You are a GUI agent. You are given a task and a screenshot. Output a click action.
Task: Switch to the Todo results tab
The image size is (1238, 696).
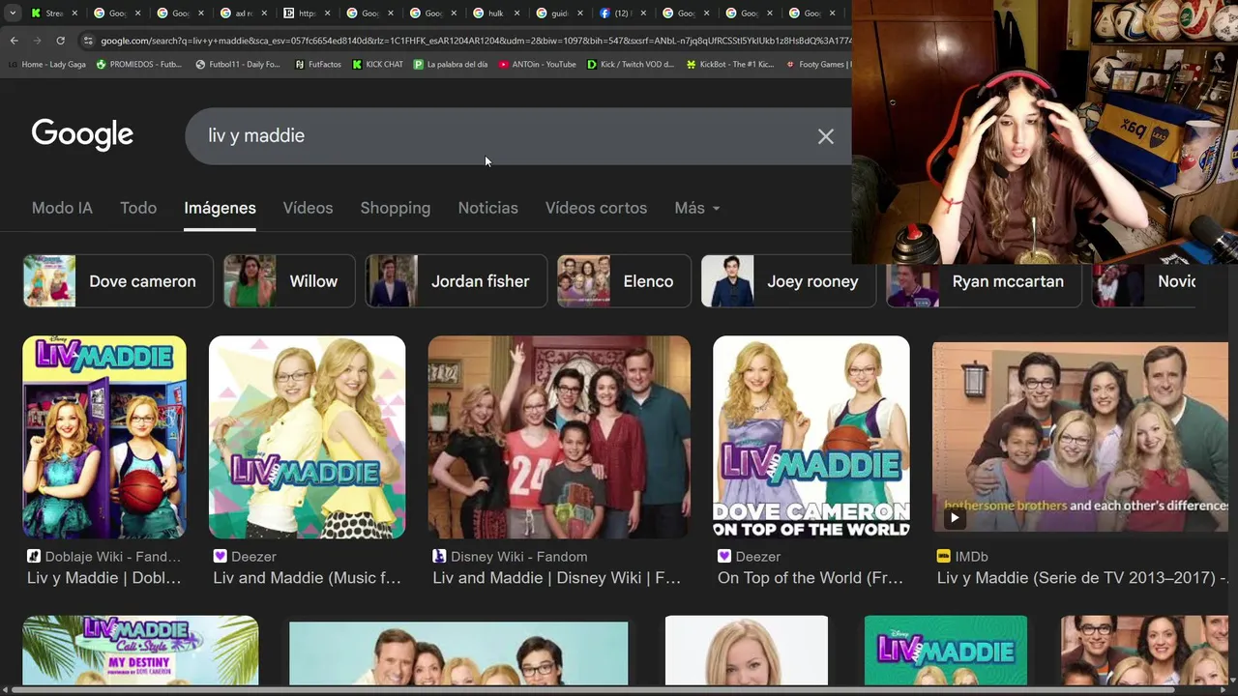click(x=138, y=208)
